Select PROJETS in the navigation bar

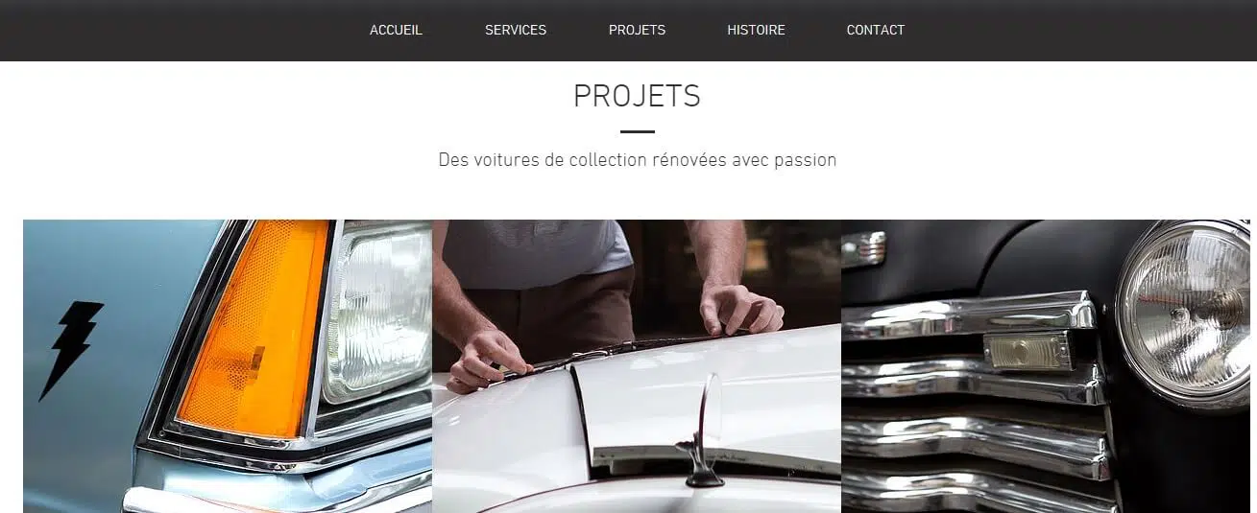(x=637, y=30)
